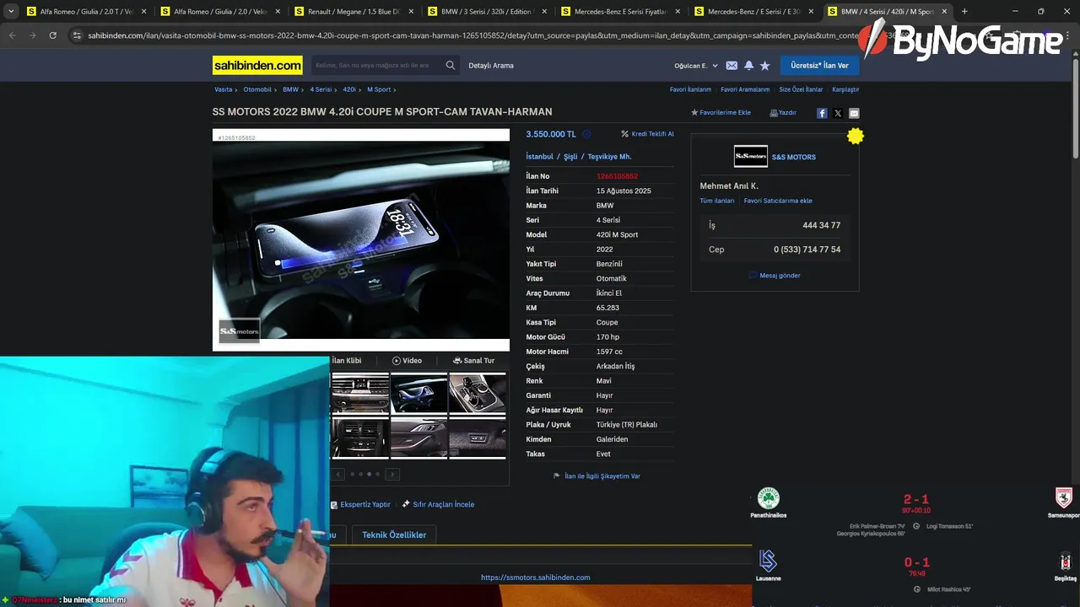Open Favori İlanlarım link
This screenshot has width=1080, height=607.
click(x=690, y=89)
